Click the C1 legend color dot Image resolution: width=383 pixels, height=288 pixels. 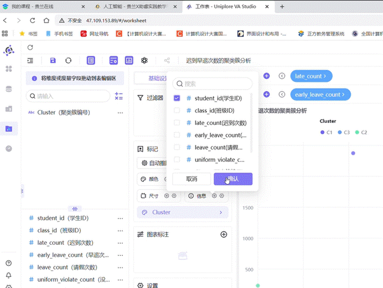point(322,132)
